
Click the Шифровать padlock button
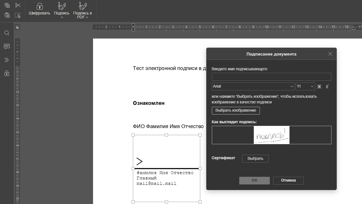pos(39,9)
